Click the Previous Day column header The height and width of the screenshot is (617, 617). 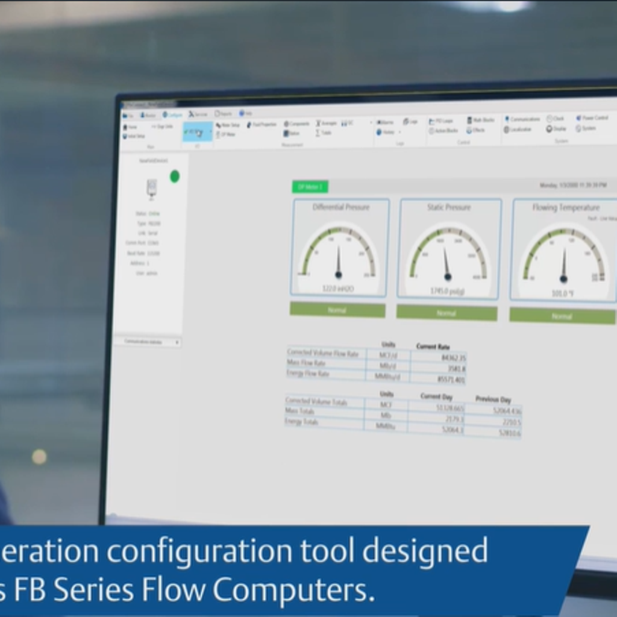(x=493, y=399)
